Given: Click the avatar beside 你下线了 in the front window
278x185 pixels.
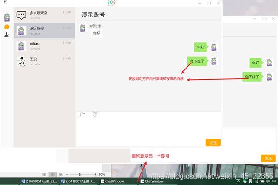Looking at the screenshot, I should pos(214,61).
